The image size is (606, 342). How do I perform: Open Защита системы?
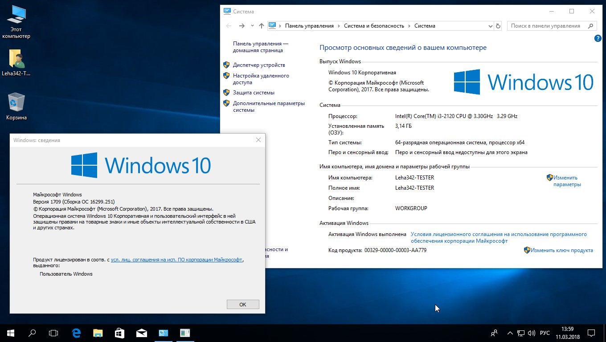[254, 93]
